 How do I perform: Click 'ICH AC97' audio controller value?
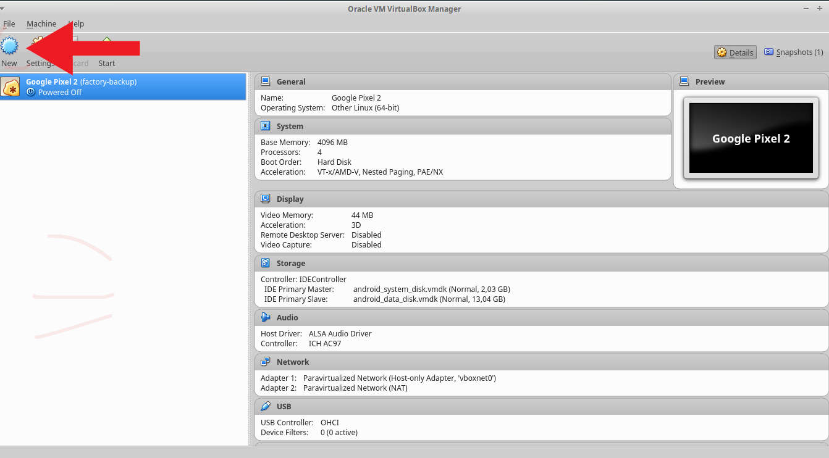325,344
